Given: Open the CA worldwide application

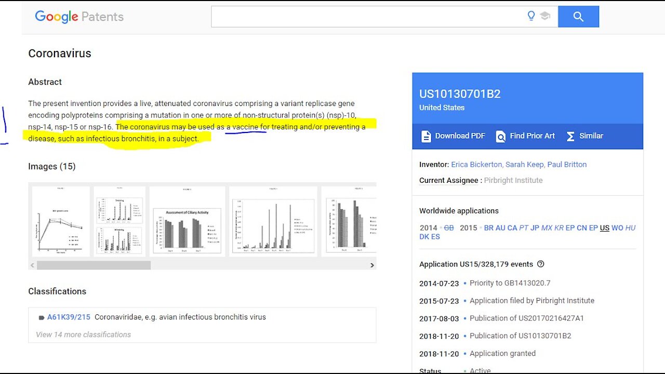Looking at the screenshot, I should click(512, 228).
